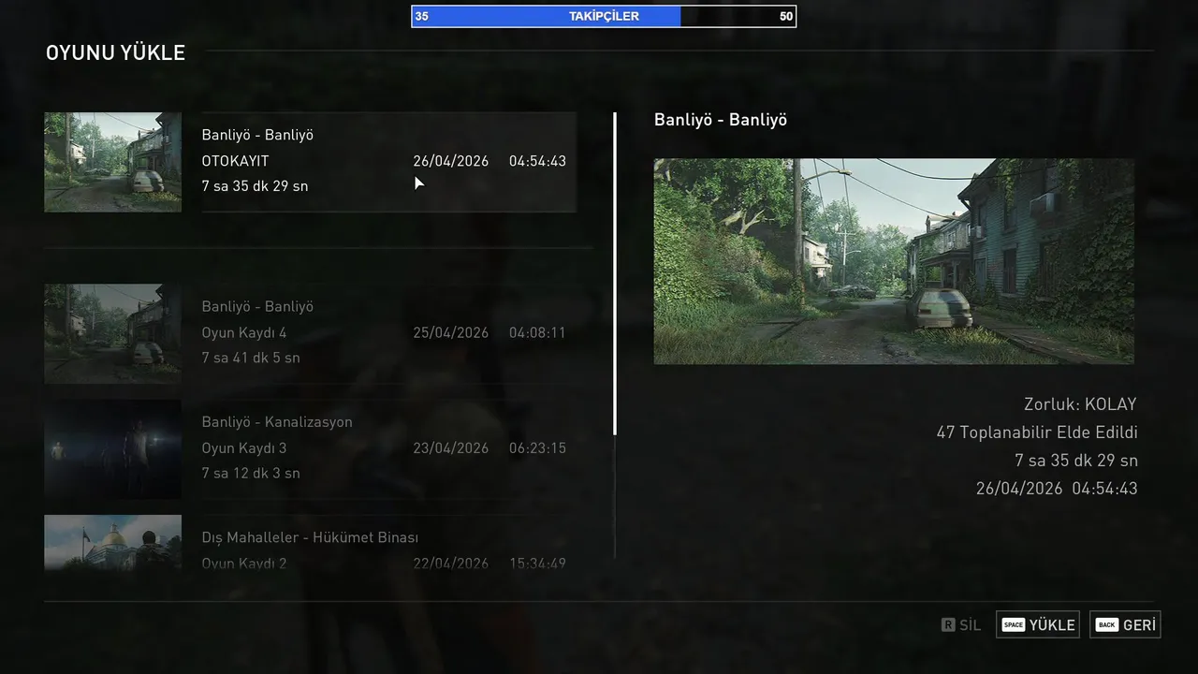This screenshot has height=674, width=1198.
Task: Click the Oyun Kaydı 4 thumbnail image
Action: pyautogui.click(x=112, y=333)
